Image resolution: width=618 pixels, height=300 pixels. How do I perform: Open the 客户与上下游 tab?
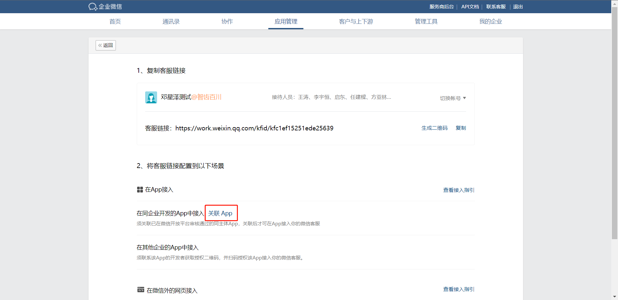click(356, 22)
